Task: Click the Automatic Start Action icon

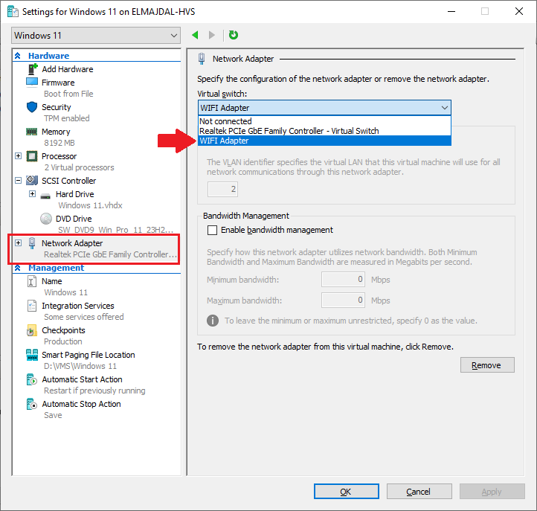Action: 32,379
